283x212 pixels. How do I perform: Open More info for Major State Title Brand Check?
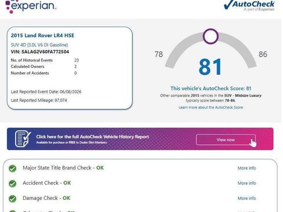click(x=246, y=168)
